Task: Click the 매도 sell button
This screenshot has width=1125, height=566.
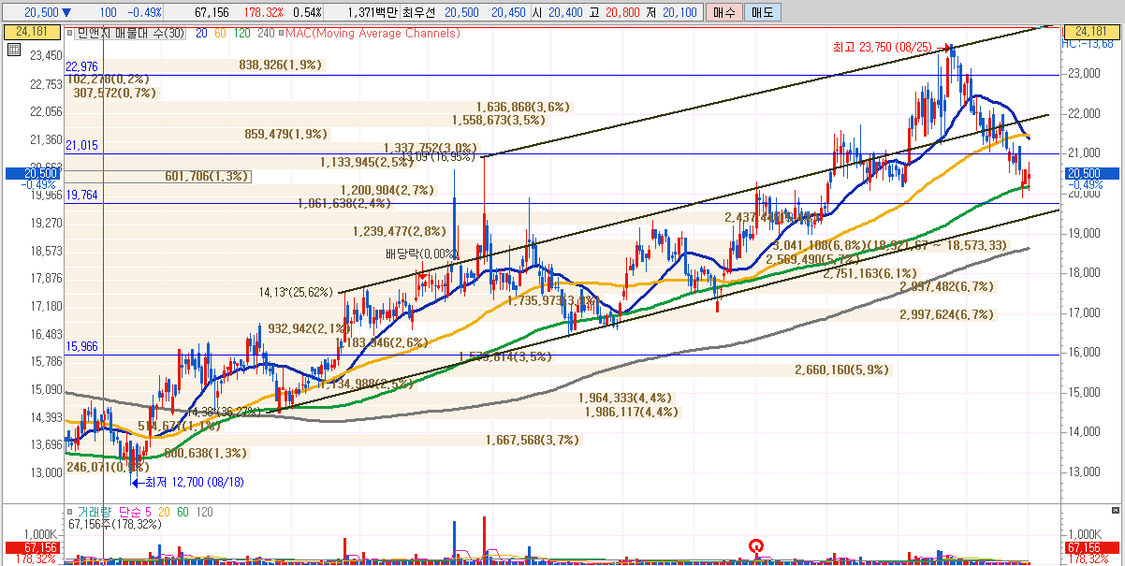Action: point(763,12)
